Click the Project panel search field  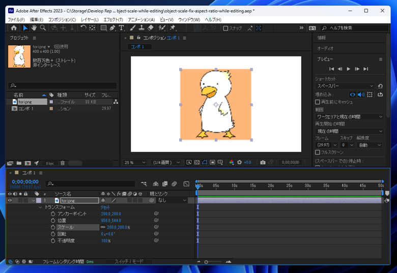coord(62,86)
